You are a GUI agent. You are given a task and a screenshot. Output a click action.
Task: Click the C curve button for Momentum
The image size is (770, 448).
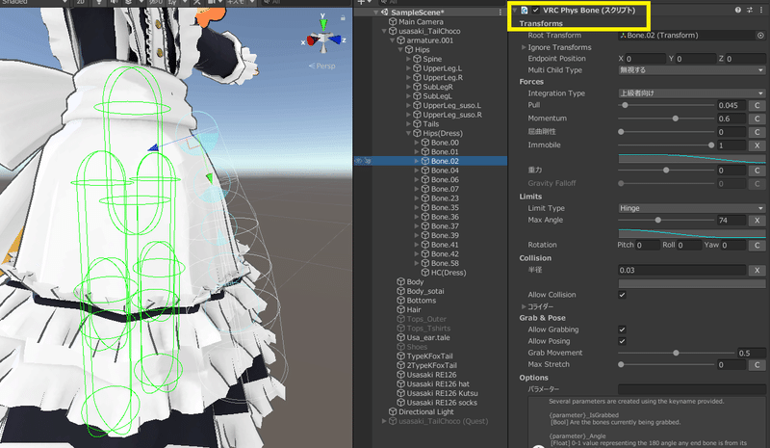click(x=757, y=119)
